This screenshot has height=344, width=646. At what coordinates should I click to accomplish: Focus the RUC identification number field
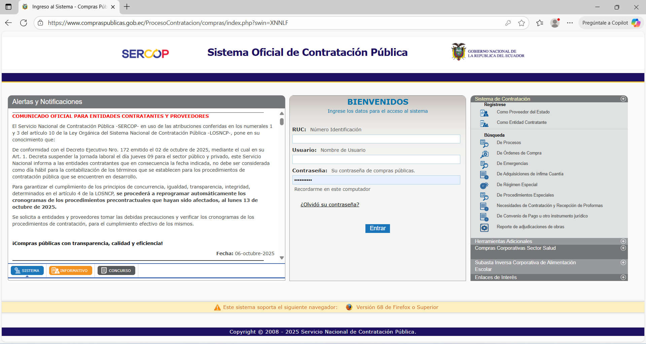tap(376, 139)
